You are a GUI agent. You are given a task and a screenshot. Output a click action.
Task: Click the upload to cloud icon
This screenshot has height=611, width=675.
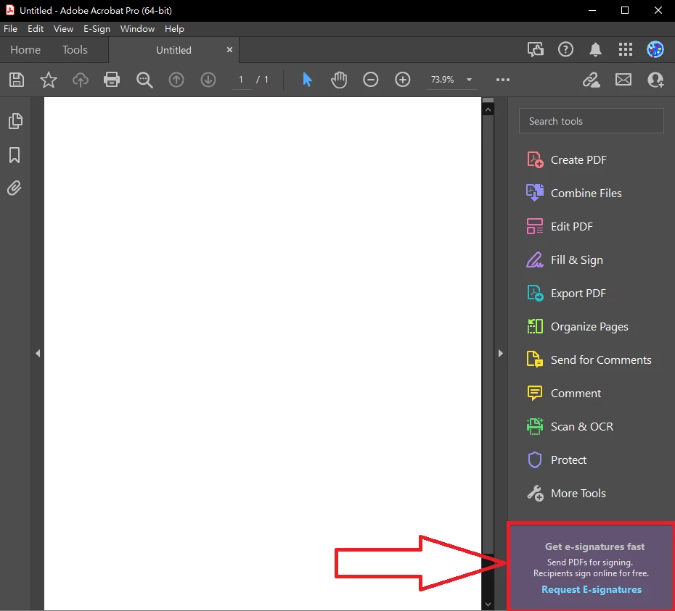(81, 80)
